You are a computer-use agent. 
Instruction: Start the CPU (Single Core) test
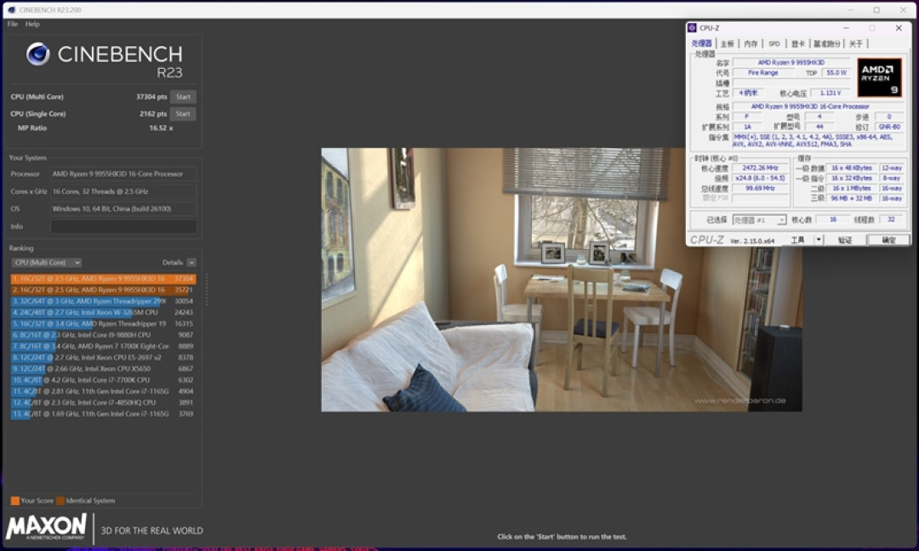(x=183, y=114)
